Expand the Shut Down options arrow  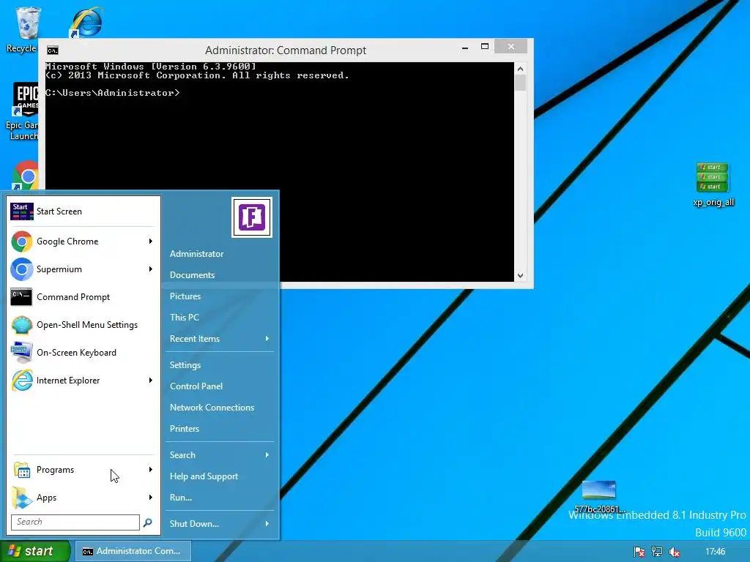[267, 524]
